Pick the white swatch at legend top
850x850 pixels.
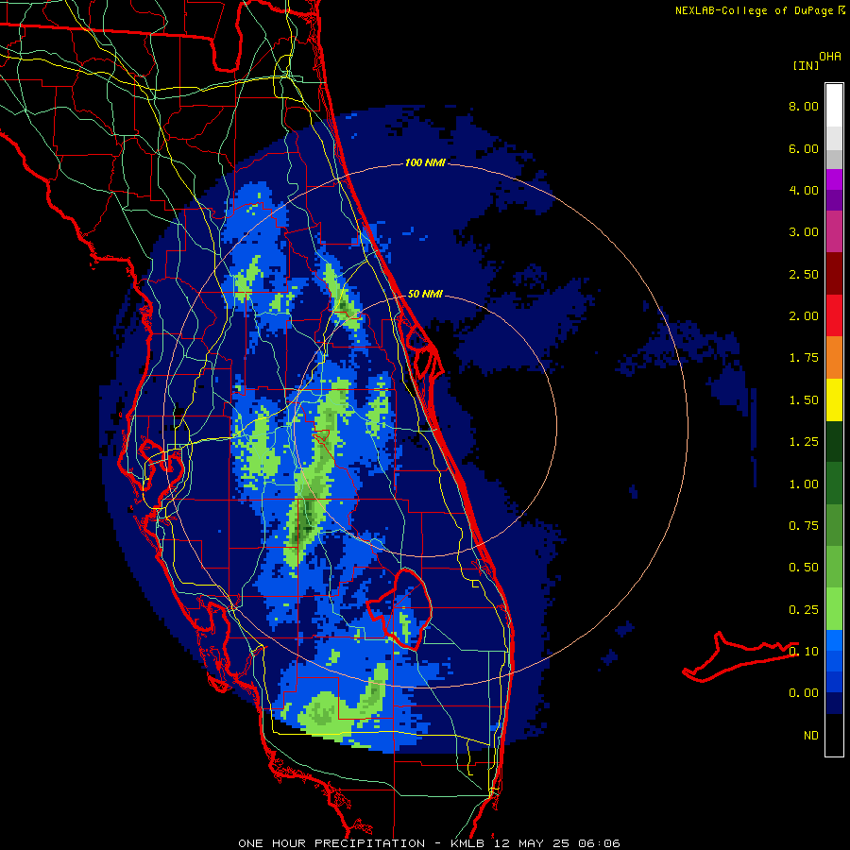[834, 106]
